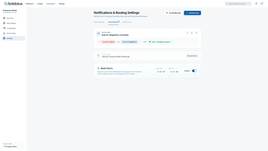Go to AI Anomalies in the sidebar
The height and width of the screenshot is (151, 268).
[13, 33]
